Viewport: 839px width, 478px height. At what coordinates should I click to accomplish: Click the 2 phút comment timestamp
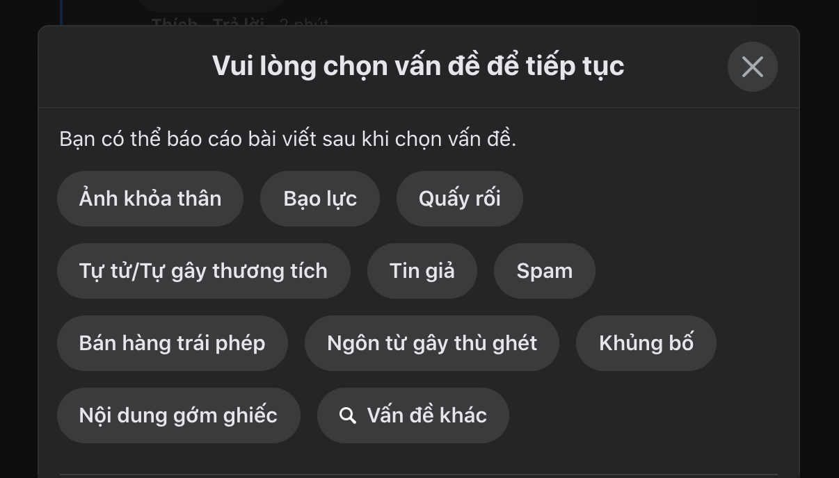pos(304,23)
